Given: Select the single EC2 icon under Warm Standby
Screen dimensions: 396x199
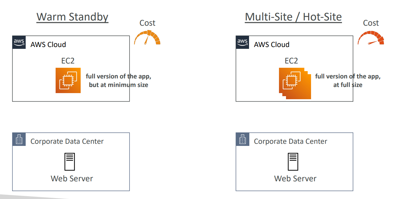Looking at the screenshot, I should click(68, 80).
